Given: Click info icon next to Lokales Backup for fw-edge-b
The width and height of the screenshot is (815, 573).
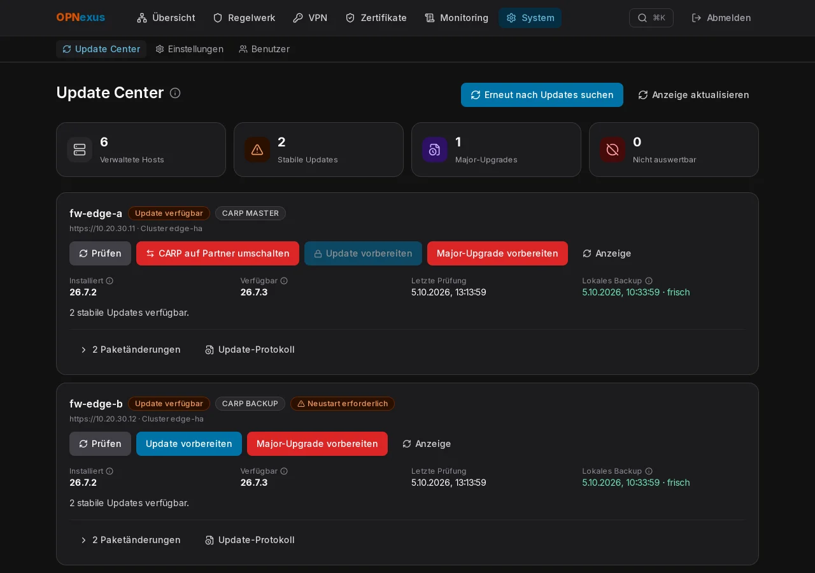Looking at the screenshot, I should pos(649,471).
